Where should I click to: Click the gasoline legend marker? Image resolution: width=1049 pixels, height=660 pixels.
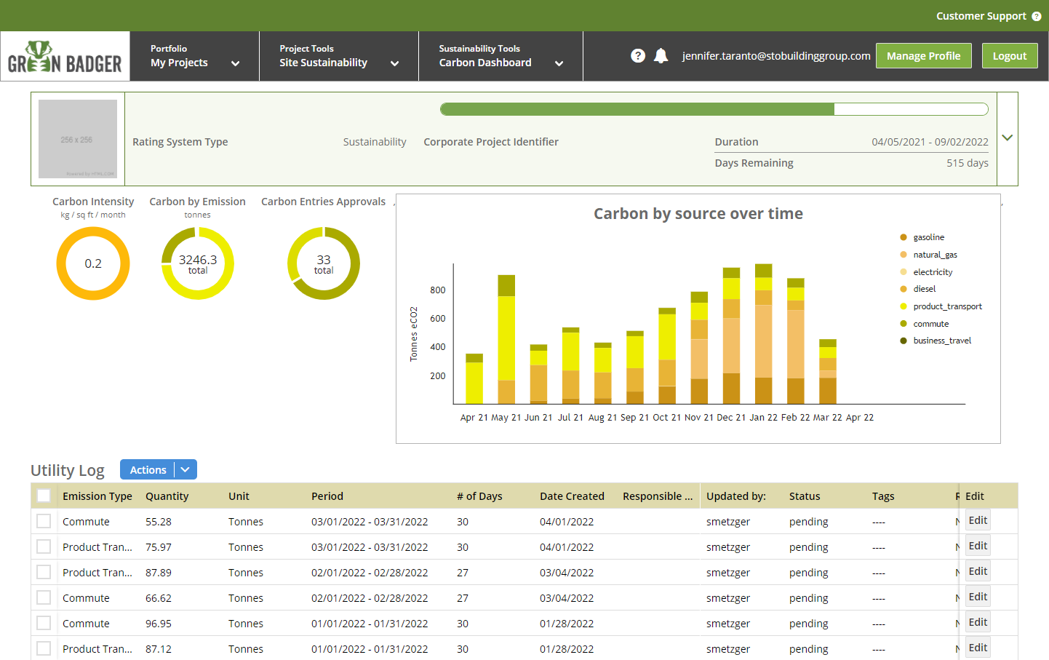tap(904, 237)
